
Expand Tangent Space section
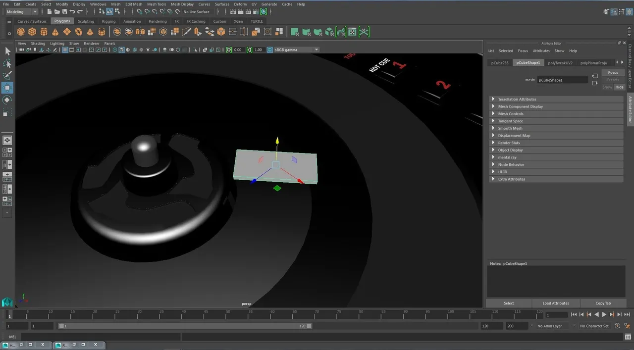556,121
